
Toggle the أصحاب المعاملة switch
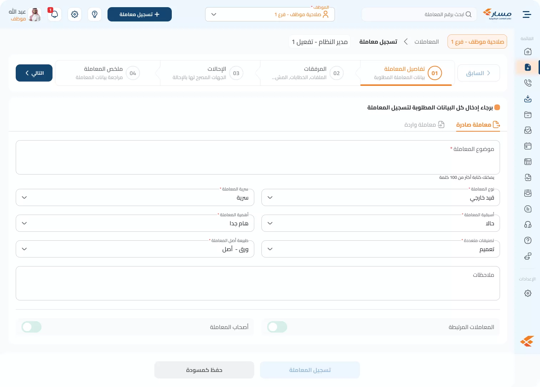click(31, 327)
